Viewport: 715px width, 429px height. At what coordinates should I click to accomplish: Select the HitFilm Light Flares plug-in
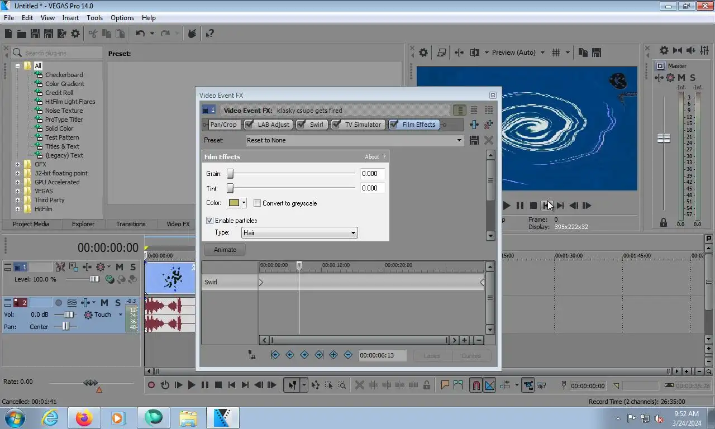(x=70, y=102)
